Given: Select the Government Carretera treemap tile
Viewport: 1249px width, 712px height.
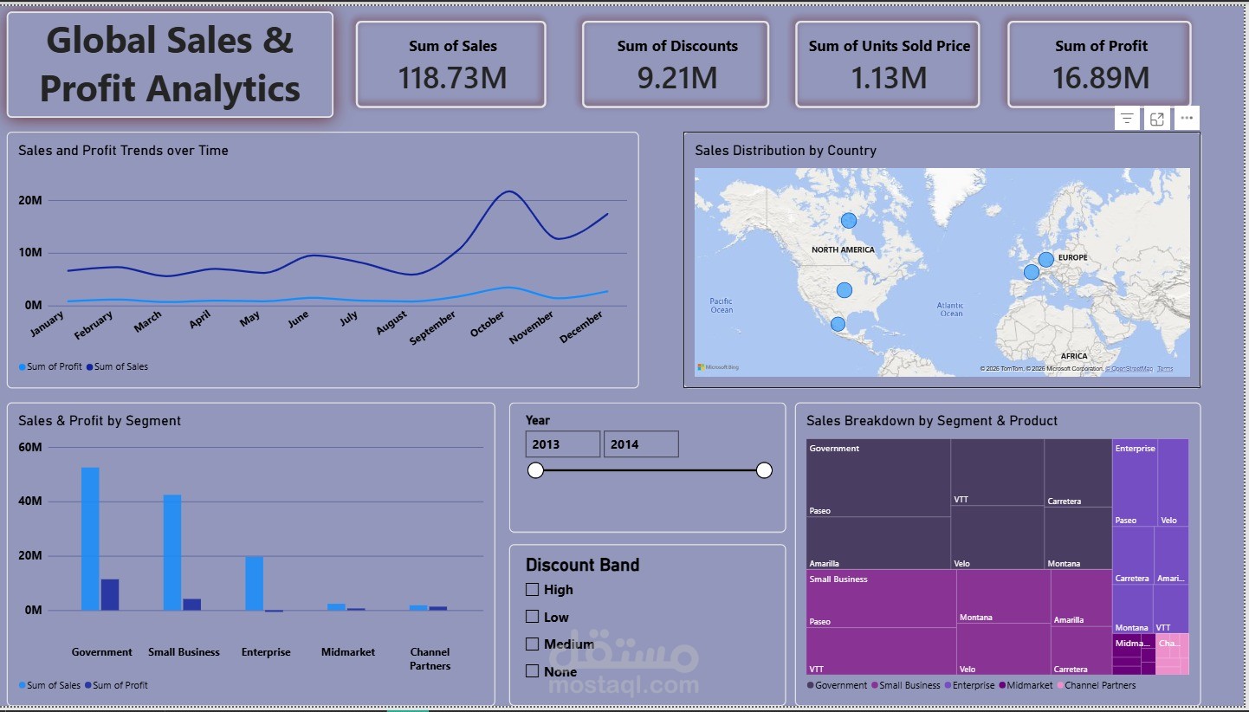Looking at the screenshot, I should click(1078, 473).
